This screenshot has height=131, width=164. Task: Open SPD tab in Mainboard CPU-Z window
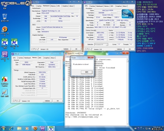click(59, 6)
